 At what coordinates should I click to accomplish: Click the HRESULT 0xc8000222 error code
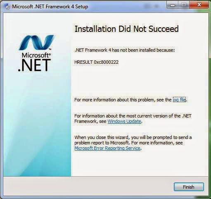[x=96, y=62]
